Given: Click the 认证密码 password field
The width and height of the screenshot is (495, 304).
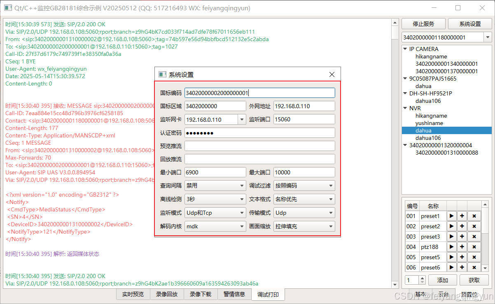Looking at the screenshot, I should [x=260, y=133].
